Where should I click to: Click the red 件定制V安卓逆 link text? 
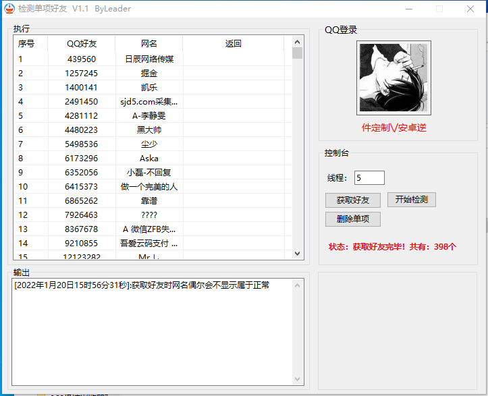(x=394, y=128)
